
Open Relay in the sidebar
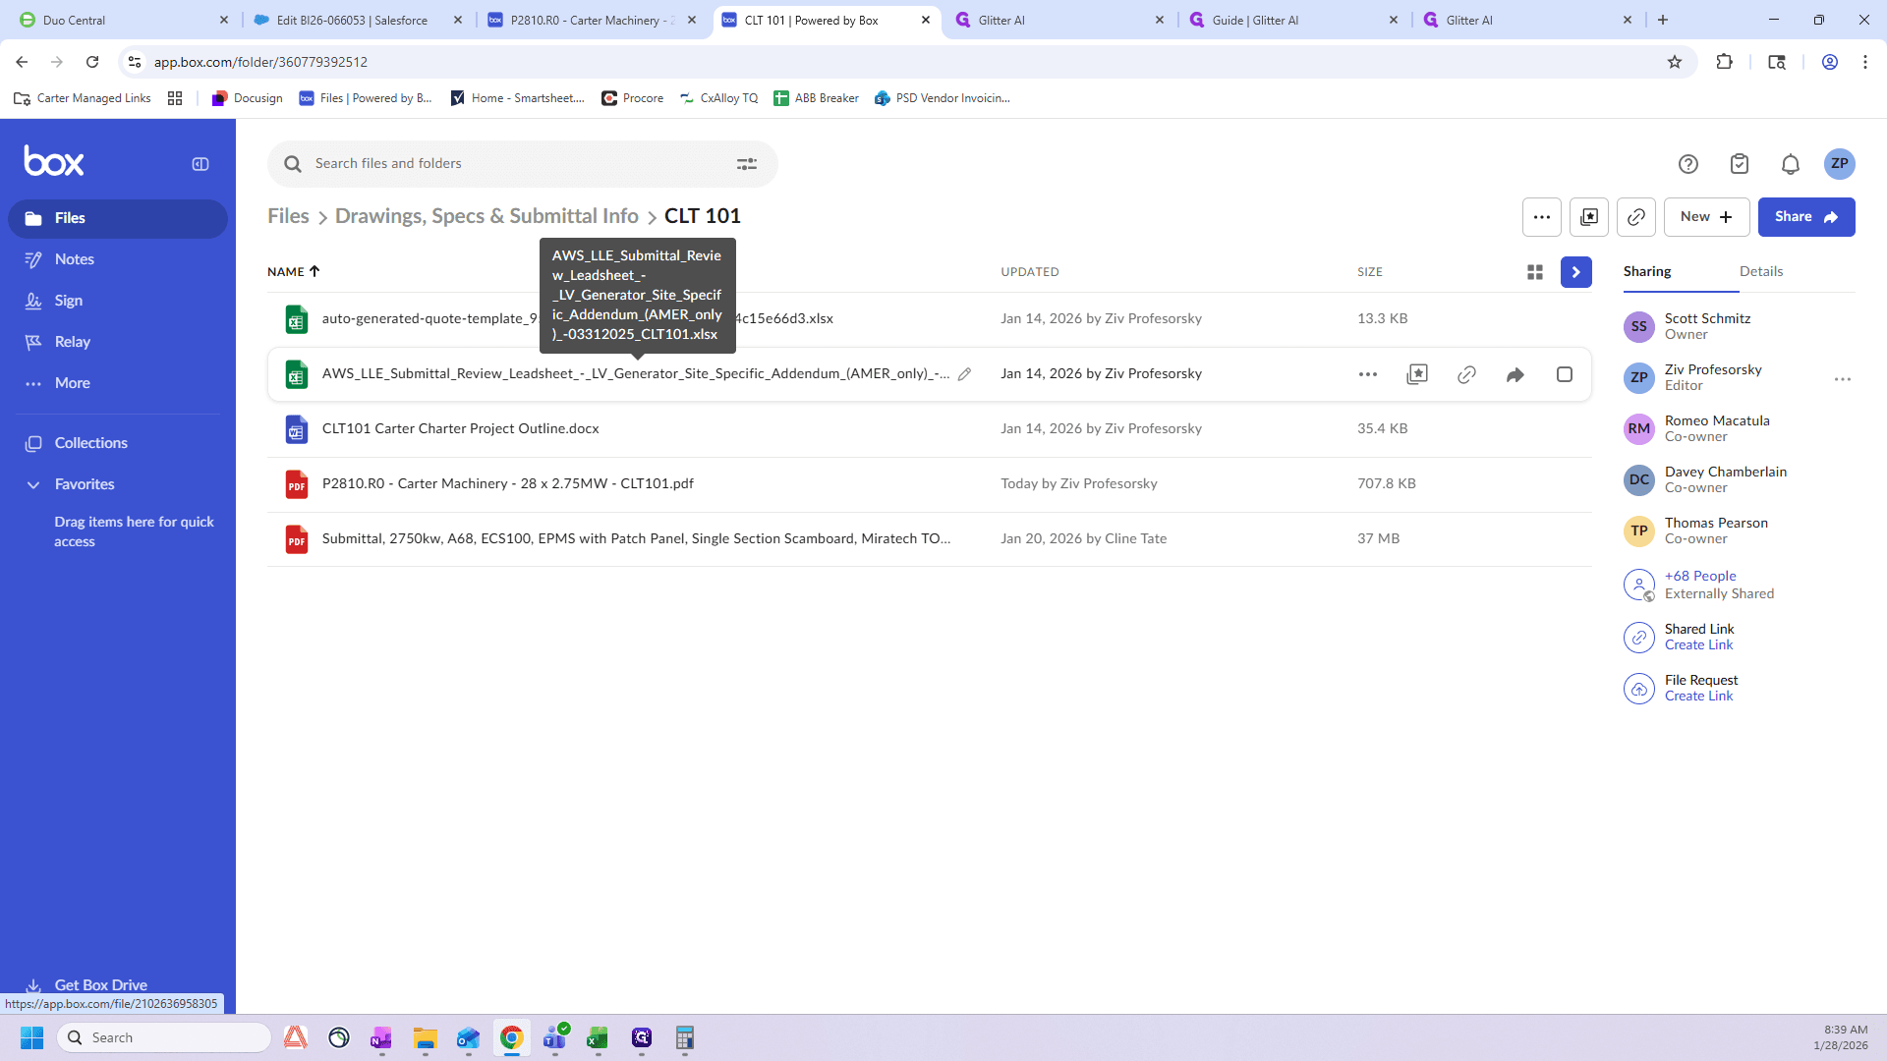coord(72,342)
